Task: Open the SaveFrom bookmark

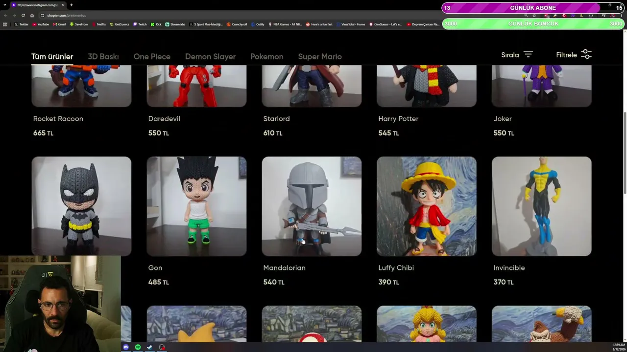Action: pos(79,24)
